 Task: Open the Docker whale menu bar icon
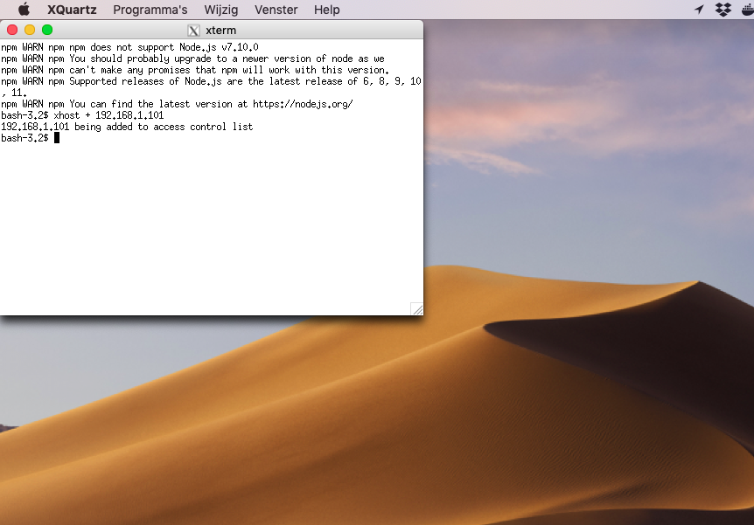coord(748,10)
